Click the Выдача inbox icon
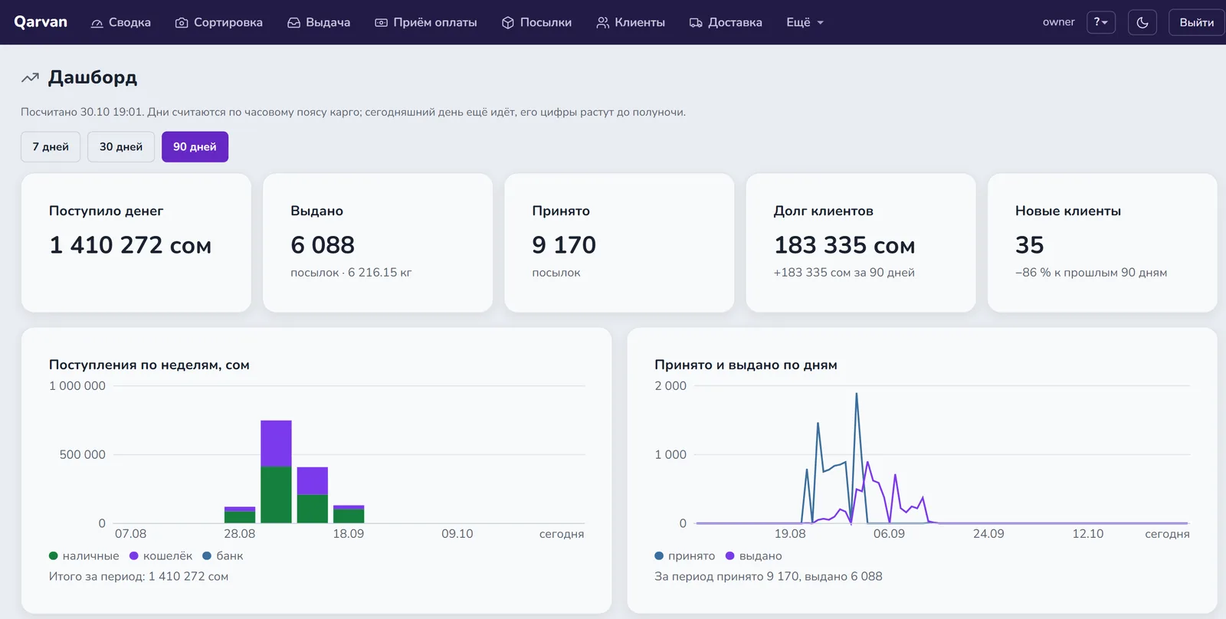Viewport: 1226px width, 619px height. point(293,23)
